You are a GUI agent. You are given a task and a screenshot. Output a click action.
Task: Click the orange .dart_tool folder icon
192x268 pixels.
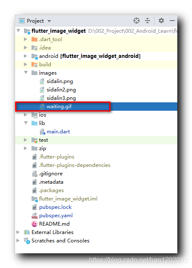click(34, 39)
